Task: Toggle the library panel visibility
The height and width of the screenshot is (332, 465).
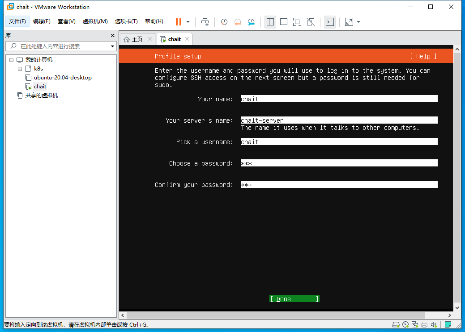Action: coord(270,21)
